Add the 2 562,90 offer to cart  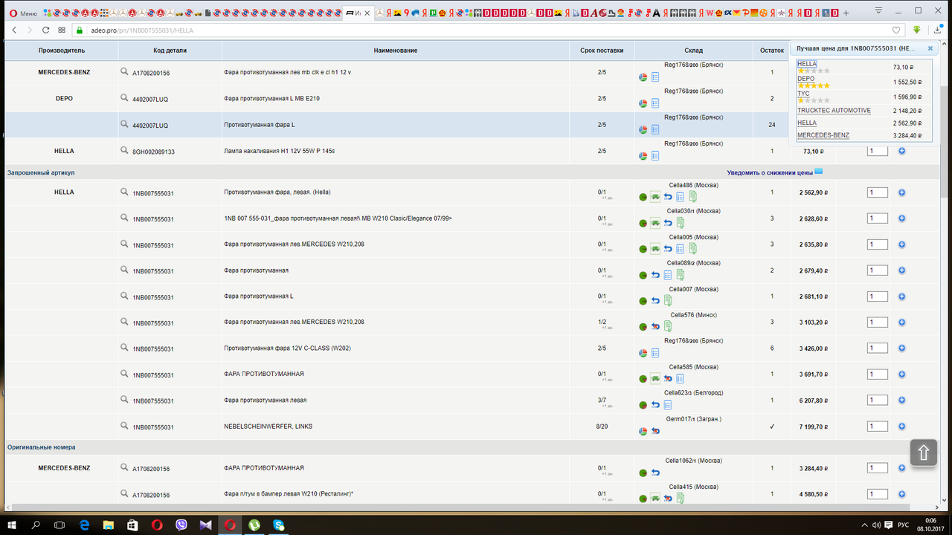901,192
